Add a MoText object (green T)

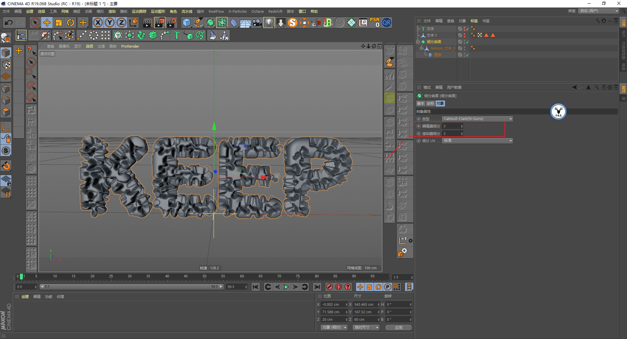click(x=177, y=35)
